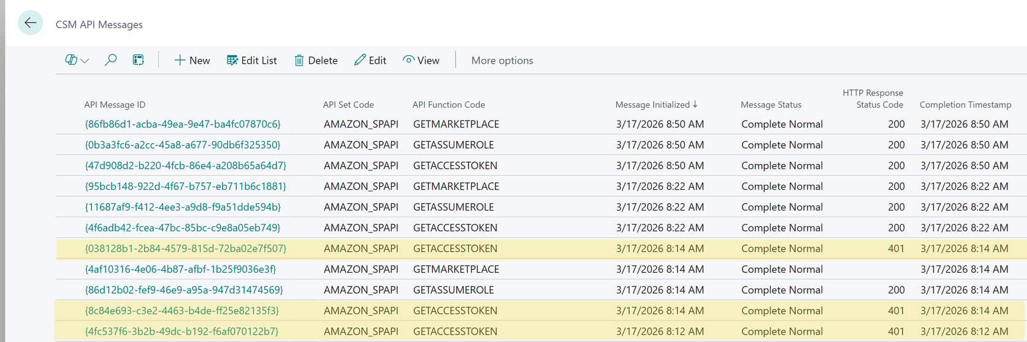This screenshot has width=1027, height=342.
Task: Delete the selected message
Action: [316, 60]
